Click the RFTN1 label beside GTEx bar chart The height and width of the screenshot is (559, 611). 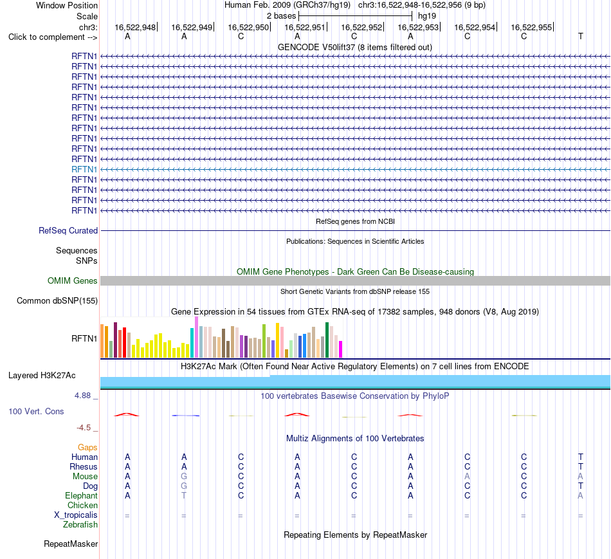tap(84, 339)
